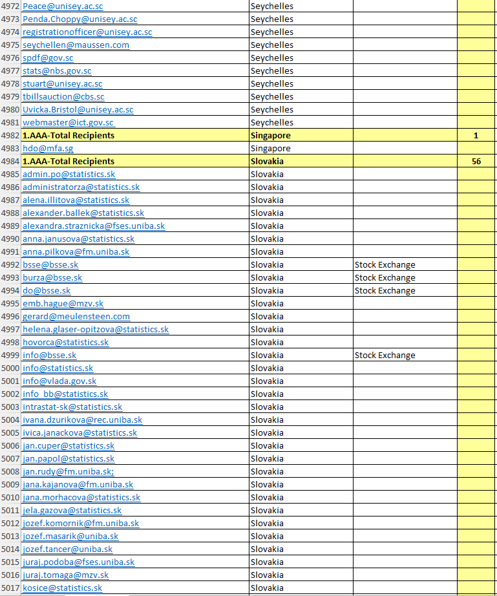Open anna.janusova@statistics.sk link
The height and width of the screenshot is (596, 497).
79,239
